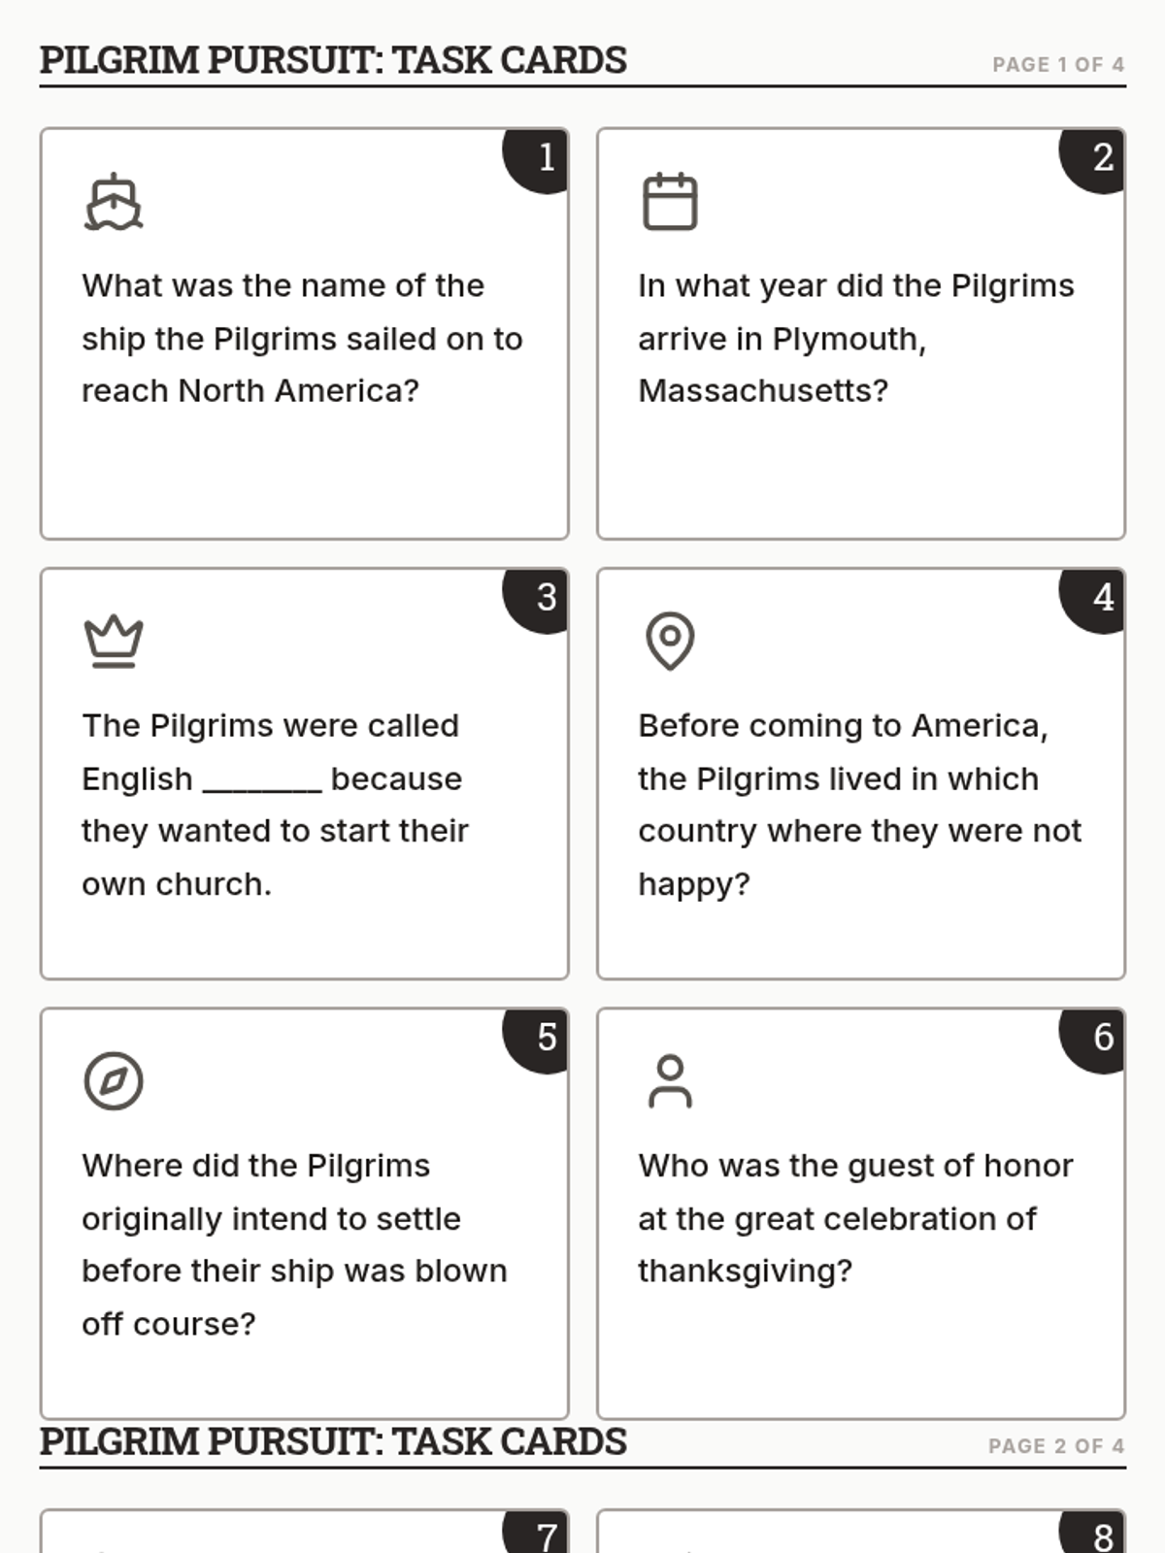Click the map pin icon on card 4
The height and width of the screenshot is (1553, 1165).
click(670, 642)
